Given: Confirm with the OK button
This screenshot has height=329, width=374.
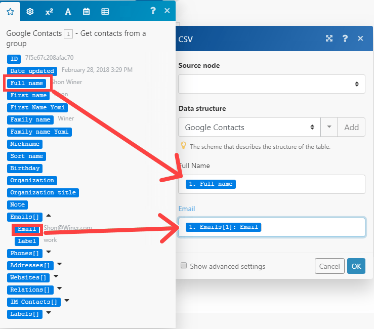Looking at the screenshot, I should pyautogui.click(x=356, y=266).
